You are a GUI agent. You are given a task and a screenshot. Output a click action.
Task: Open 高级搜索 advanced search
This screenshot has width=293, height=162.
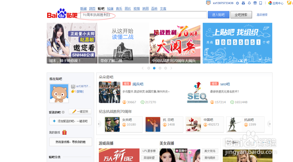[x=262, y=15]
